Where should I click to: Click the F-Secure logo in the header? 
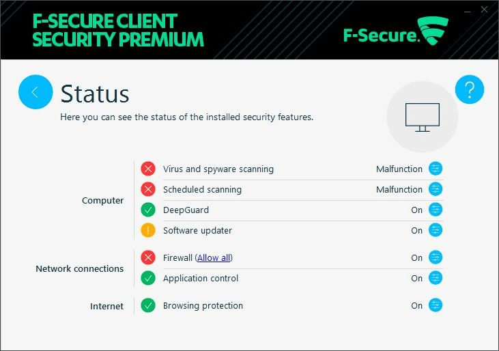[x=396, y=31]
